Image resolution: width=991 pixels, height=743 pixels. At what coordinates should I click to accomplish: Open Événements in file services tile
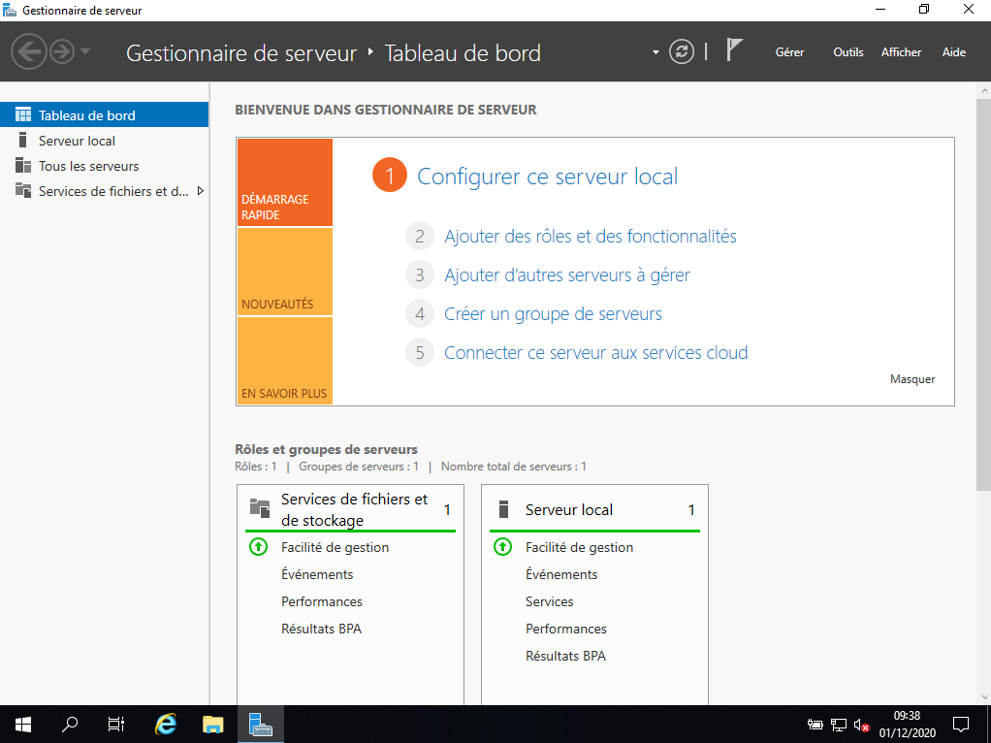coord(317,574)
